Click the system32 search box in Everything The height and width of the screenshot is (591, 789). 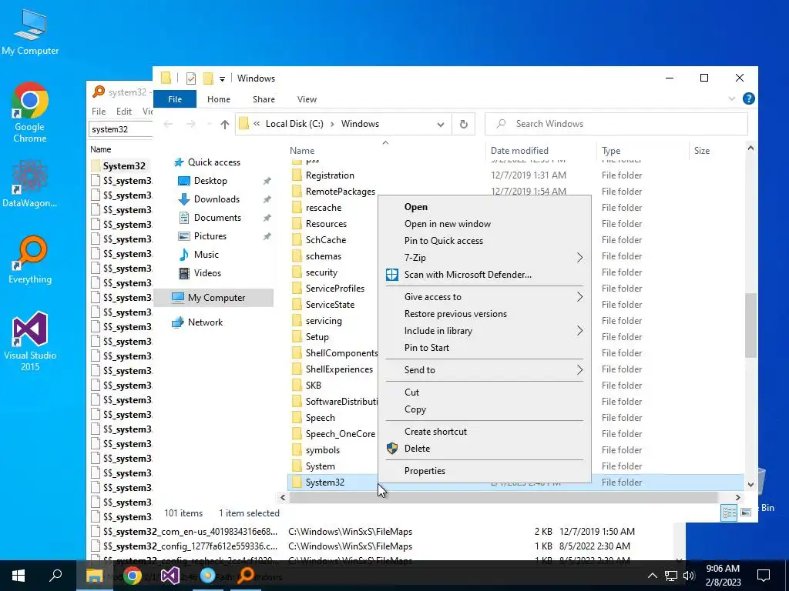click(121, 129)
